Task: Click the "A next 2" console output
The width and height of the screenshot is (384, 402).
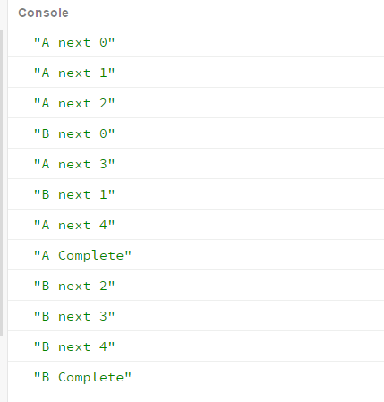Action: 196,103
